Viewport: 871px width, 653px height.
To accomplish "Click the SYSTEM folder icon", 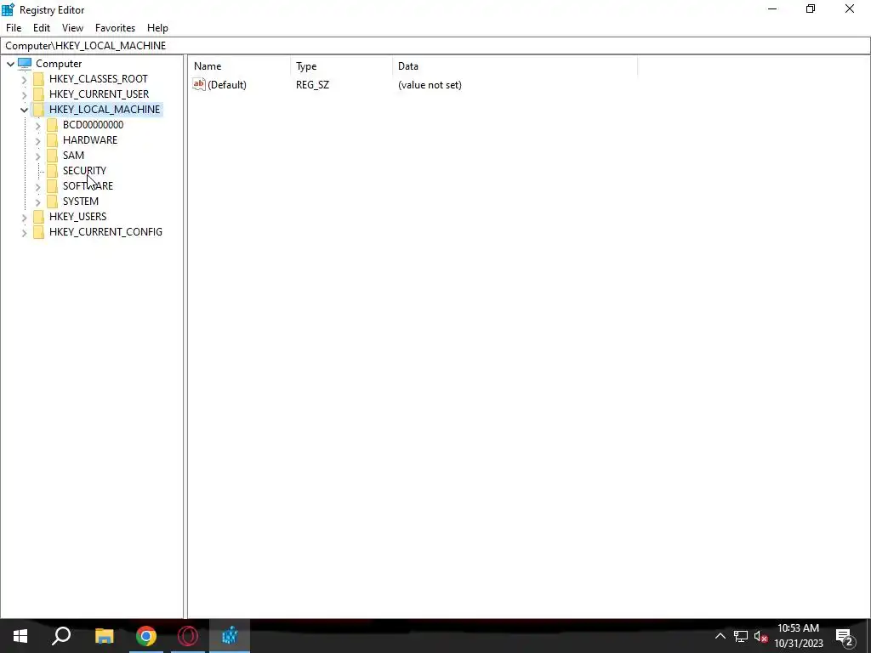I will point(52,201).
